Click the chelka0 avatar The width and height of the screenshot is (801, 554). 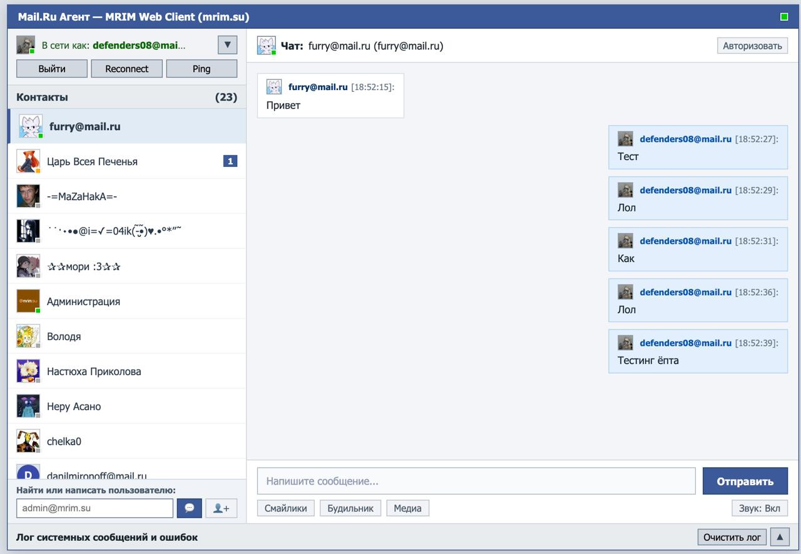[x=28, y=441]
